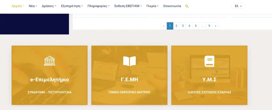This screenshot has width=272, height=110.
Task: Expand the Δράσεις dropdown menu
Action: click(x=49, y=6)
